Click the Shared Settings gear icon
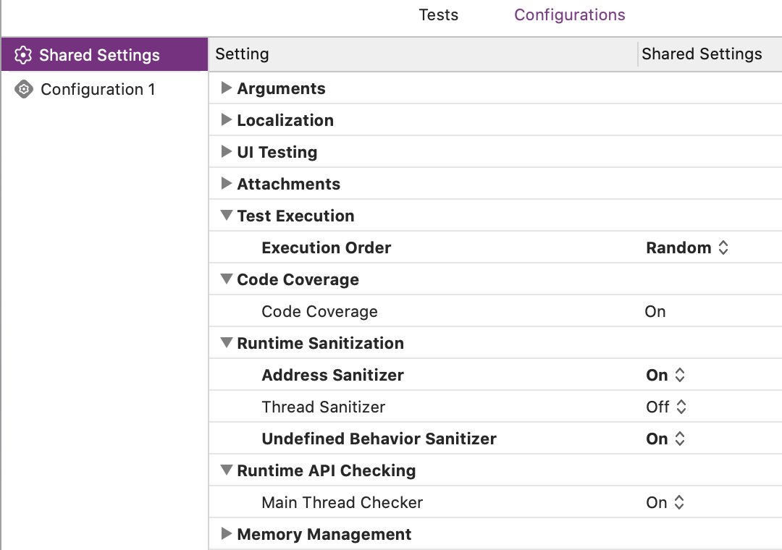782x550 pixels. (24, 54)
